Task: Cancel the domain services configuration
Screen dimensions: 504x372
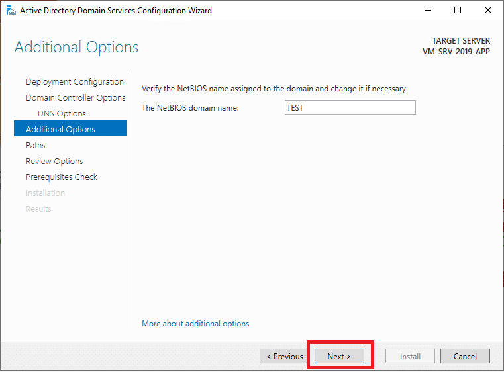Action: [465, 356]
